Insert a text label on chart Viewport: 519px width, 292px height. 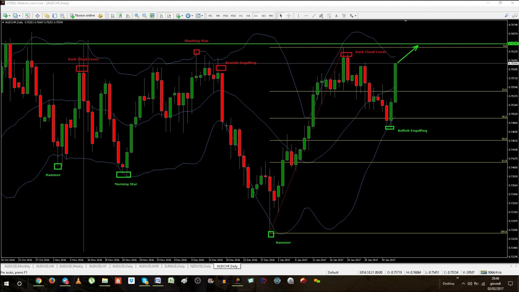click(x=344, y=16)
